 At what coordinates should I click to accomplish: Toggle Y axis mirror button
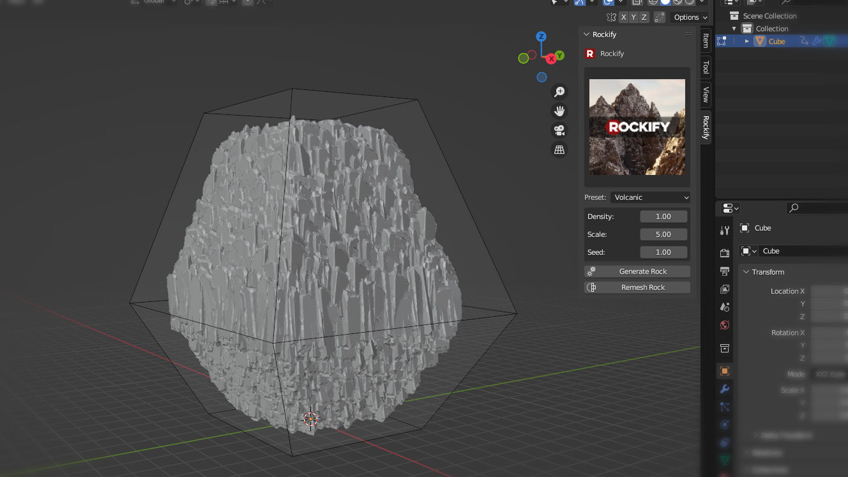click(x=633, y=17)
